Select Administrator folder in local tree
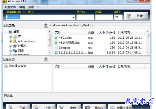The image size is (156, 109). pyautogui.click(x=27, y=41)
